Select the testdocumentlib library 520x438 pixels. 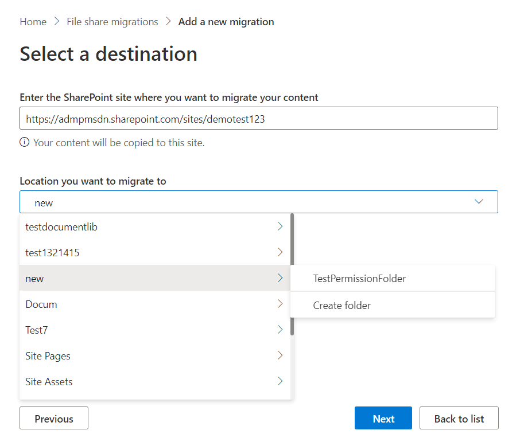[x=61, y=227]
